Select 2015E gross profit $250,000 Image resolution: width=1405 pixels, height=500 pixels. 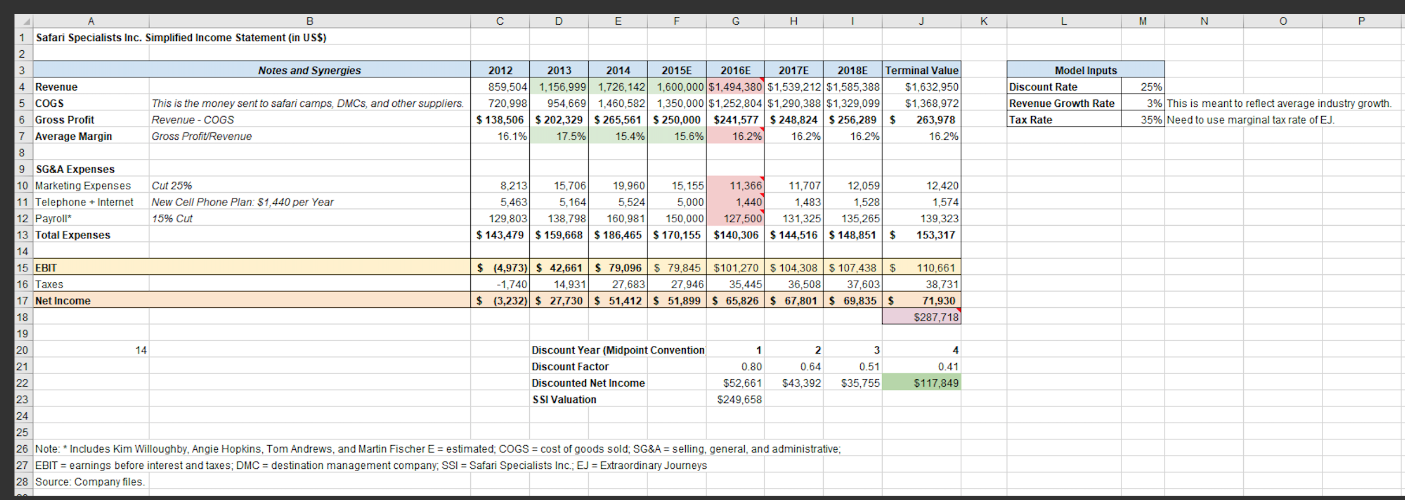(677, 120)
